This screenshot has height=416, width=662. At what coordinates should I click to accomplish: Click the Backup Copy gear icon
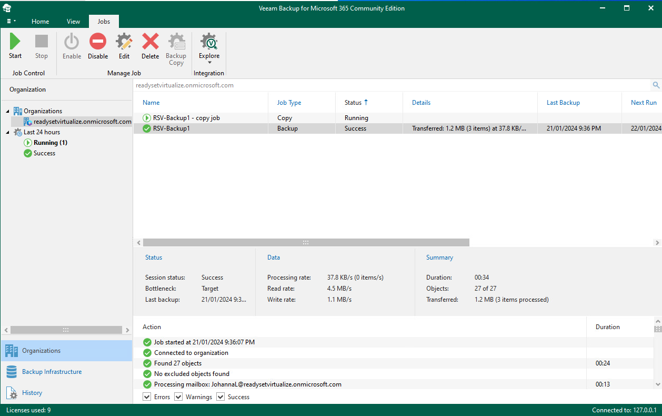[x=176, y=42]
